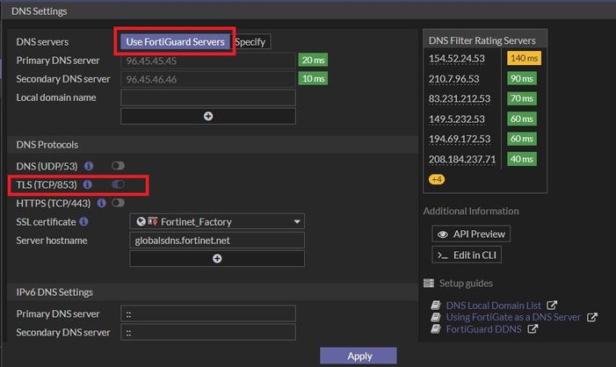
Task: Open the SSL certificate Fortinet_Factory dropdown
Action: [x=217, y=222]
